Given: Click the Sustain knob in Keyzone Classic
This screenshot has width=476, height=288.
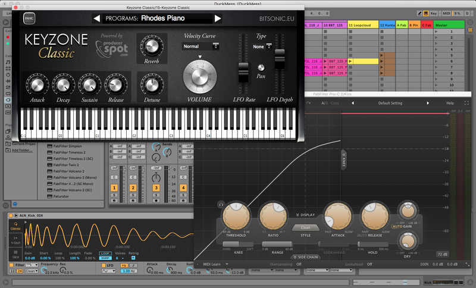Looking at the screenshot, I should 89,84.
